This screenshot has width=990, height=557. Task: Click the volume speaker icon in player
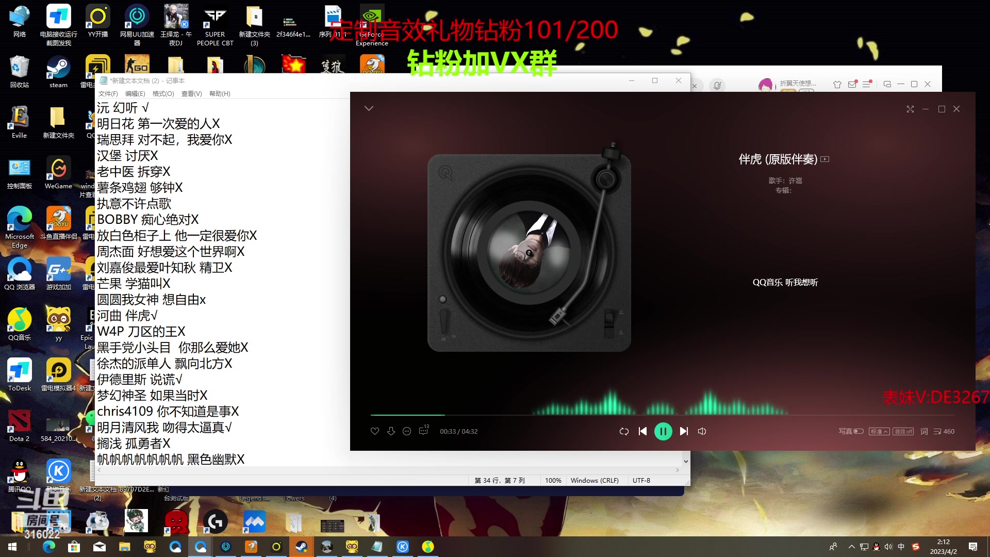pyautogui.click(x=702, y=431)
